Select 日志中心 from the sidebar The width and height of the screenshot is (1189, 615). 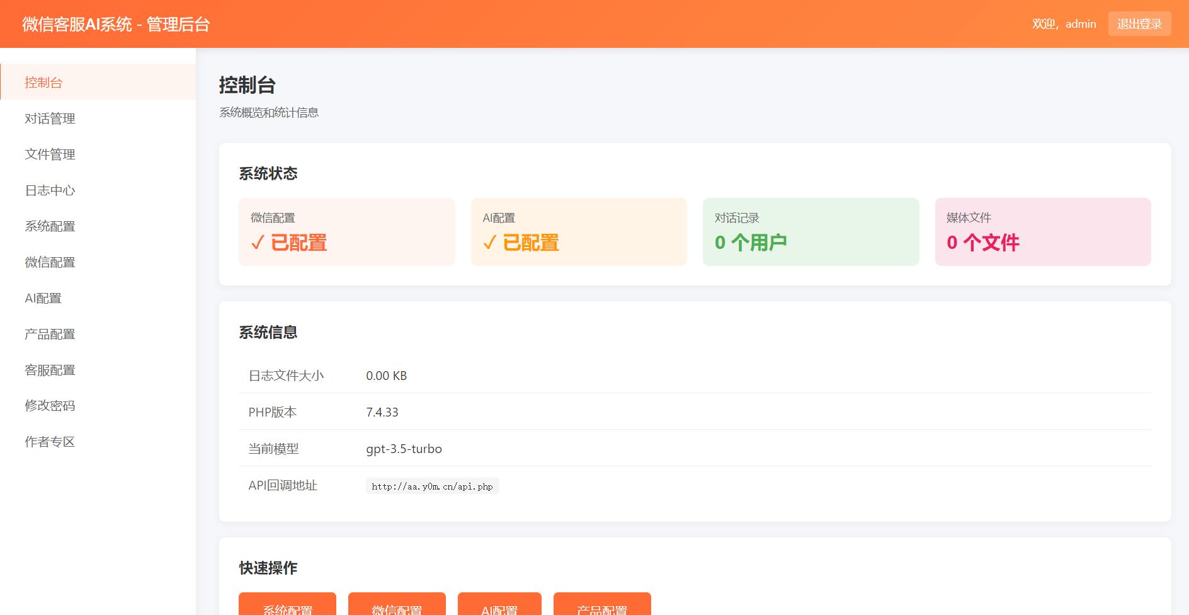[x=50, y=190]
